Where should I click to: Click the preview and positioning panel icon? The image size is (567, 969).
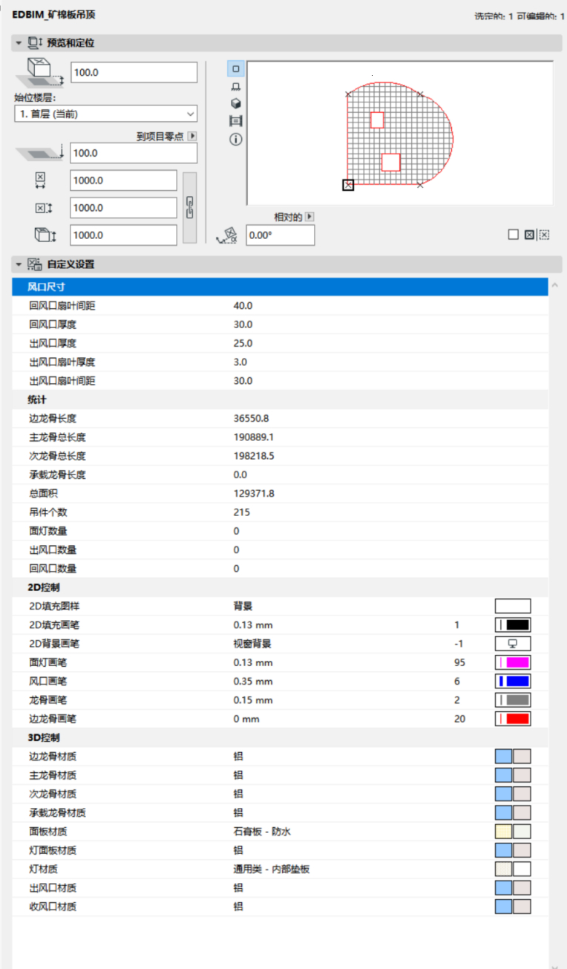35,43
